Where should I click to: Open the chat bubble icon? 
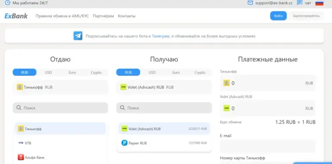click(x=300, y=3)
